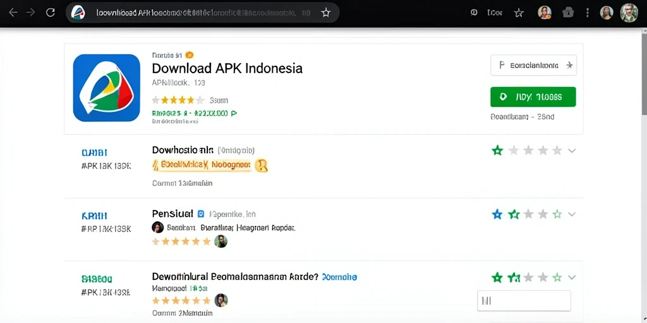Click the second profile avatar in the toolbar
The image size is (647, 323).
606,13
